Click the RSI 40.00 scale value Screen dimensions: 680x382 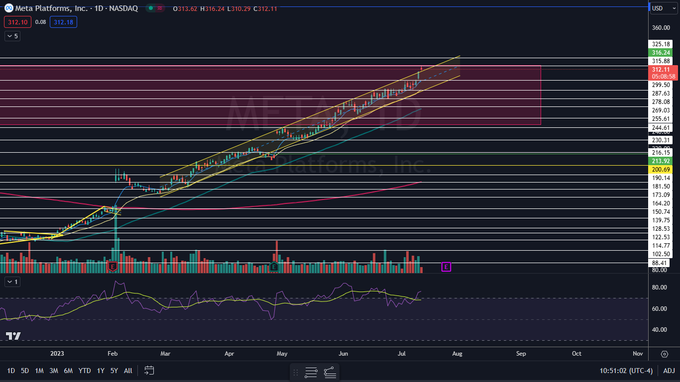click(659, 329)
